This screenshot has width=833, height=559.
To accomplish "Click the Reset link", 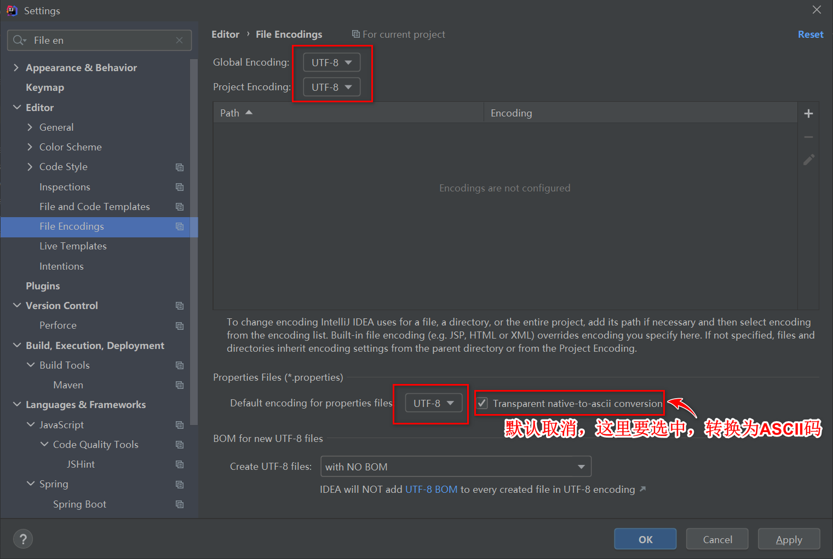I will tap(811, 34).
